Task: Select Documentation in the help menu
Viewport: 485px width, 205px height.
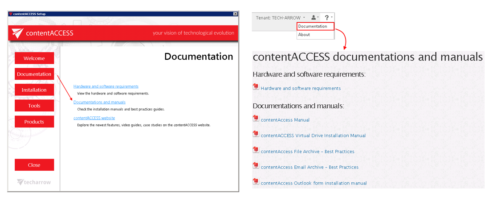Action: 315,26
